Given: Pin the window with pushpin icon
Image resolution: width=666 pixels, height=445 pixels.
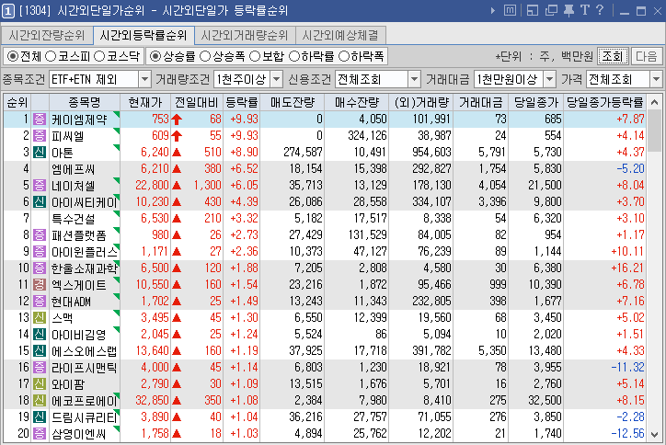Looking at the screenshot, I should coord(568,10).
